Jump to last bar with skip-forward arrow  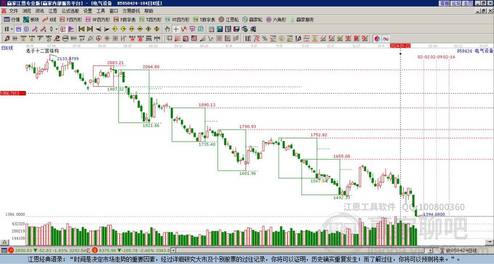pyautogui.click(x=90, y=29)
